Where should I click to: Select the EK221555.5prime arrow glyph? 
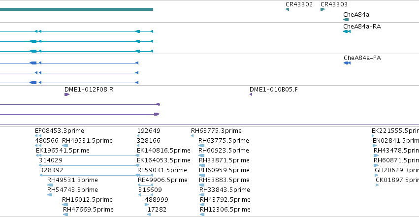373,136
